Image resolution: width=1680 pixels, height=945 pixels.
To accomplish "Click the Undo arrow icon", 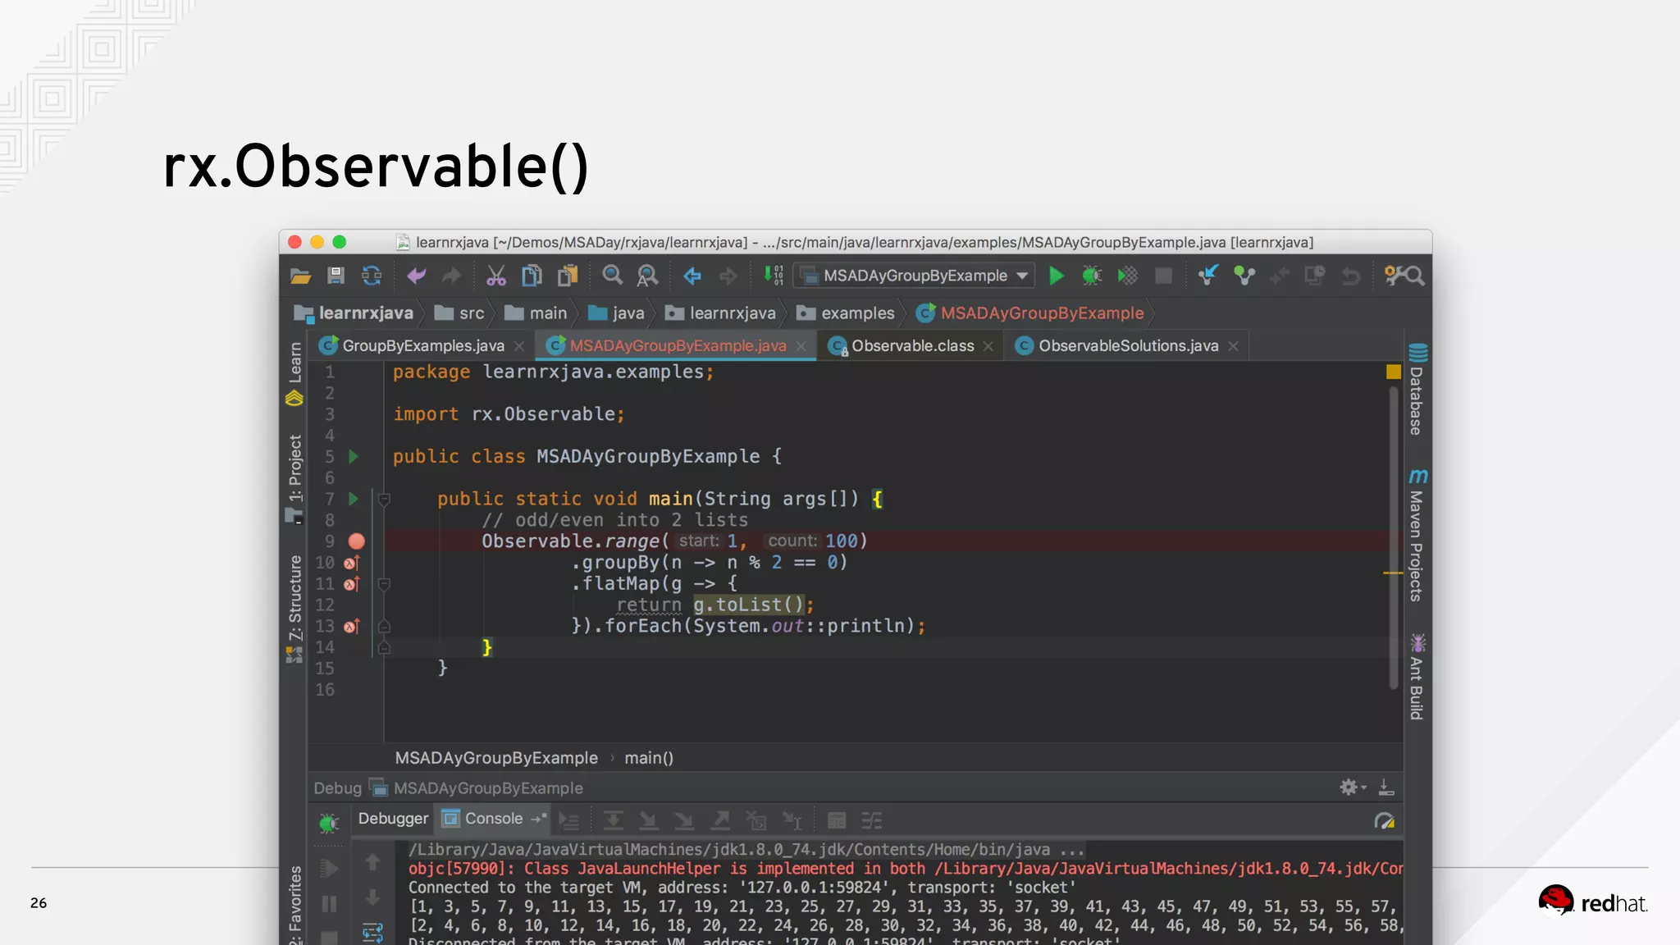I will click(x=417, y=276).
